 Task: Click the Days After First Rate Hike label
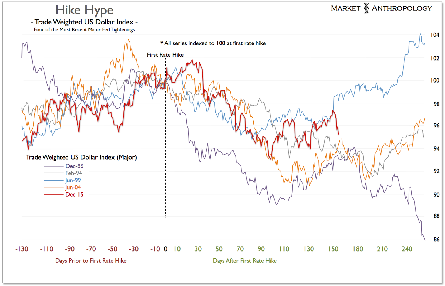[x=245, y=261]
